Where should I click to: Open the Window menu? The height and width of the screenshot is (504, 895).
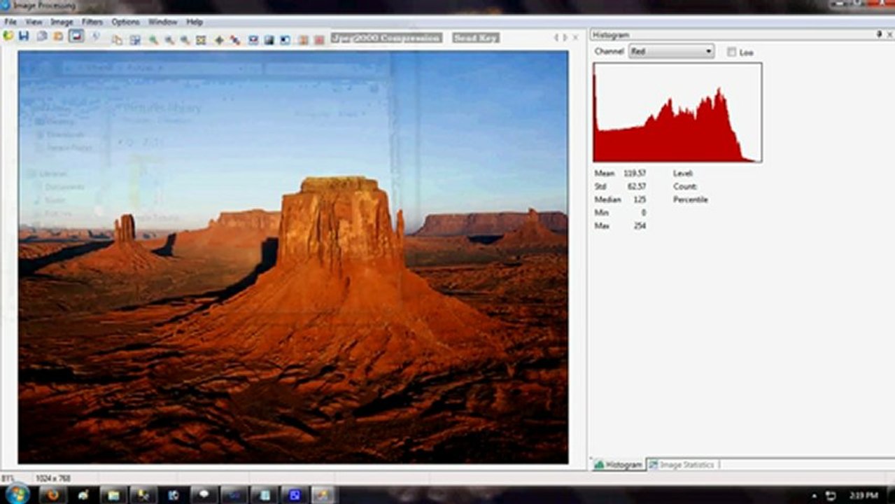coord(162,22)
